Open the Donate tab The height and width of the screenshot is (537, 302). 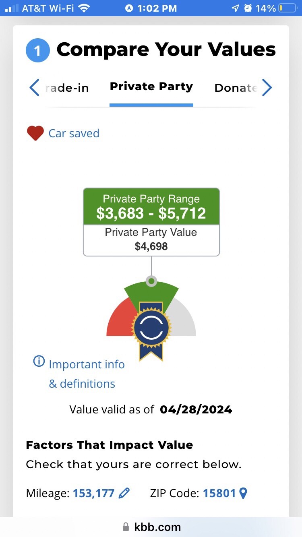(236, 88)
